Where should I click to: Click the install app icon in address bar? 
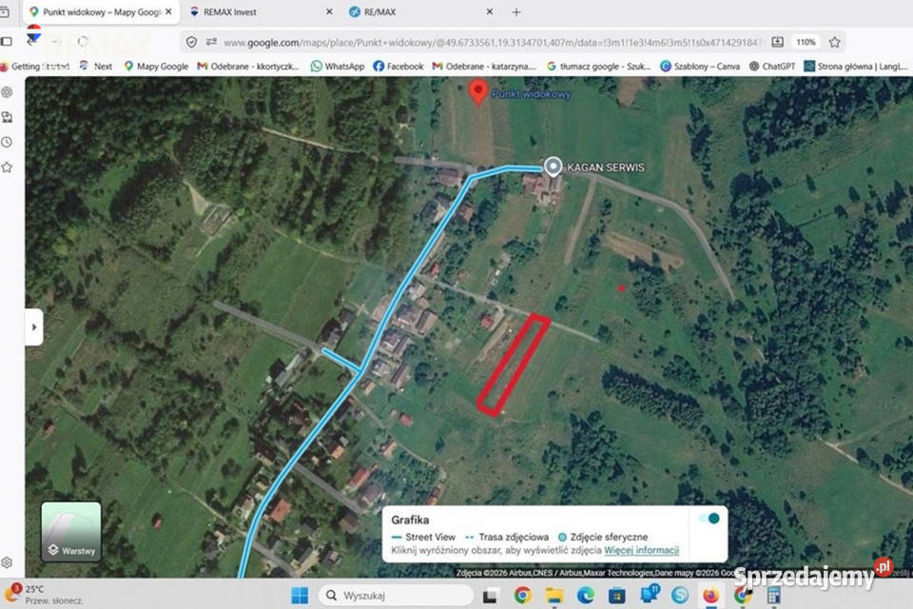(x=777, y=42)
